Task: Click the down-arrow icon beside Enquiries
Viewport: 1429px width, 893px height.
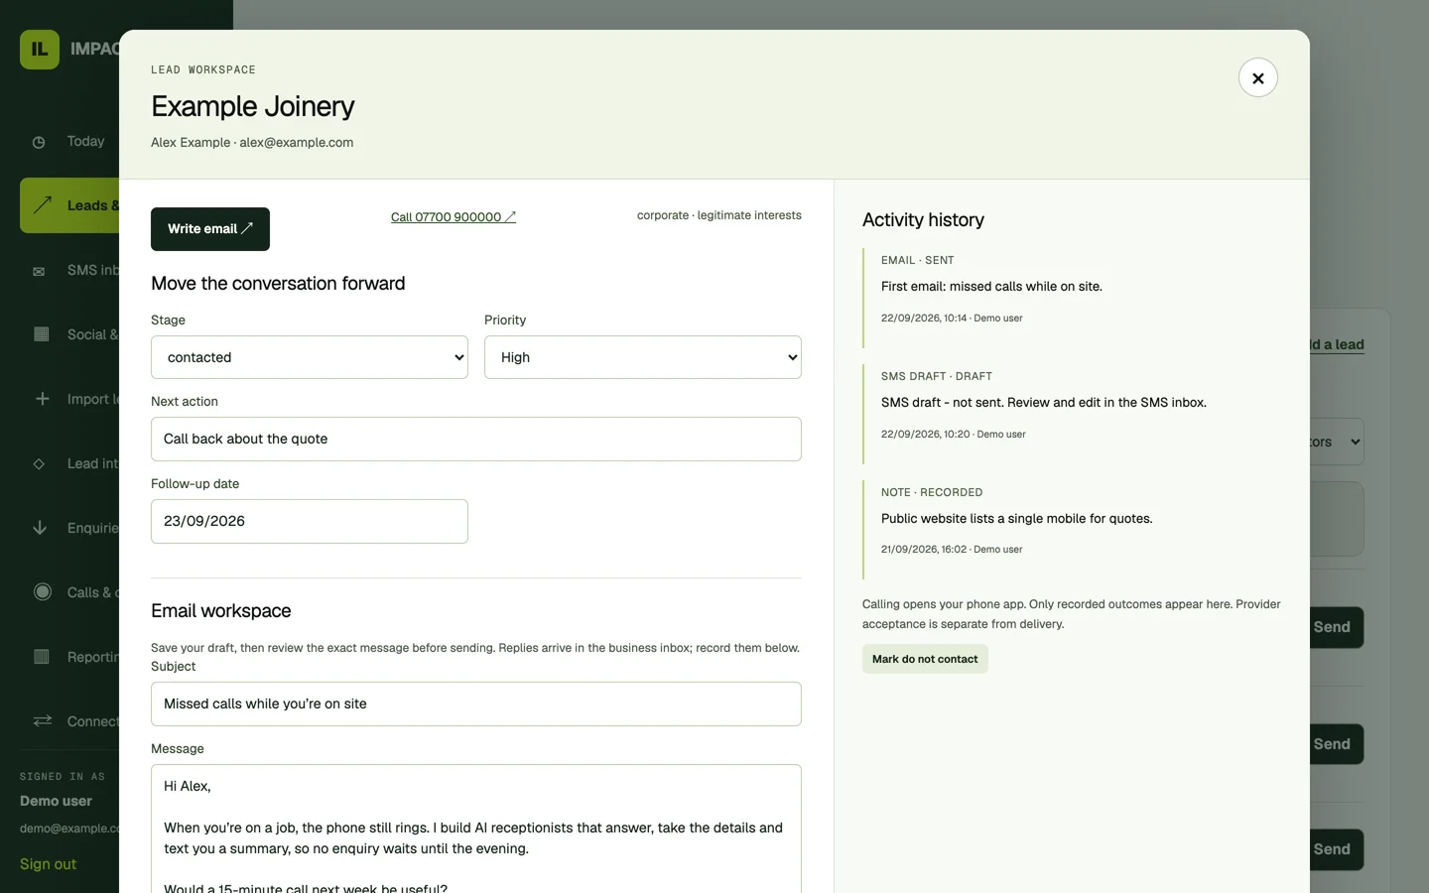Action: point(40,528)
